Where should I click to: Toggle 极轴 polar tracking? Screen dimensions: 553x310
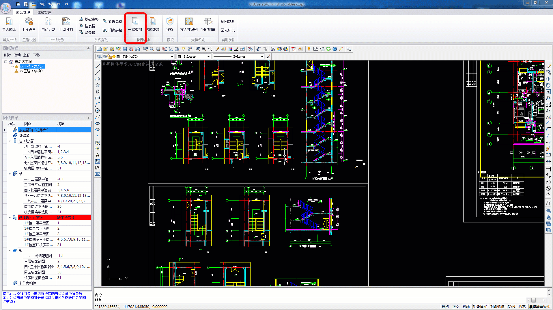point(466,307)
